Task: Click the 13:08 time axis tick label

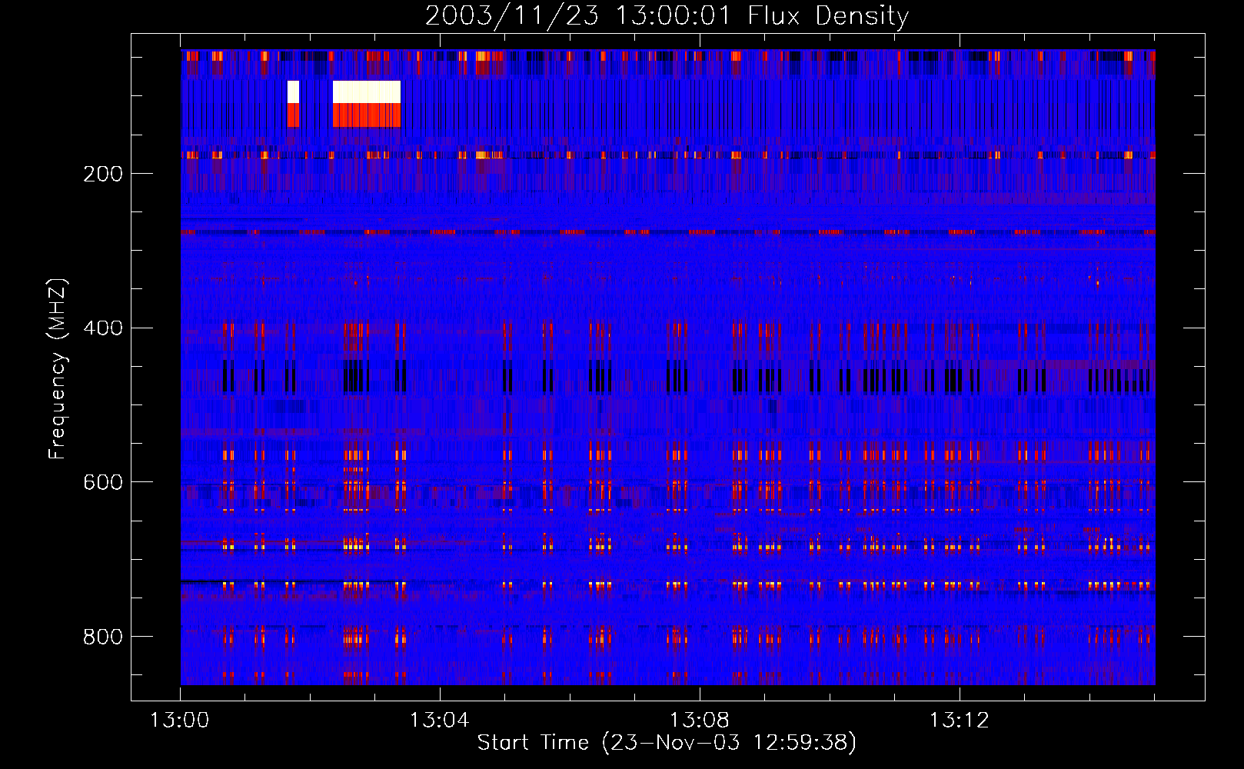Action: coord(700,721)
